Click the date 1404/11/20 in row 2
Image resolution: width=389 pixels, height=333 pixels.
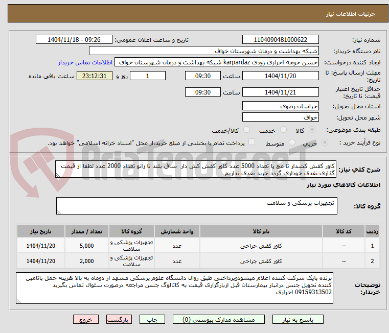(41, 261)
